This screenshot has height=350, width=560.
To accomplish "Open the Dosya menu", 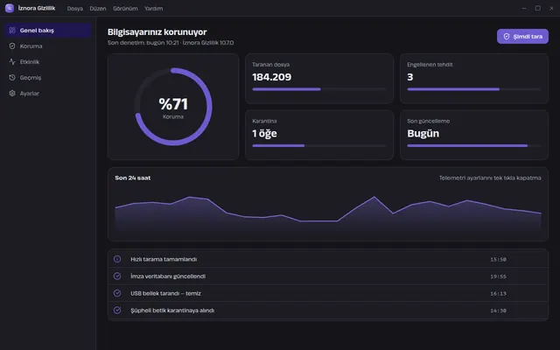I will (75, 9).
